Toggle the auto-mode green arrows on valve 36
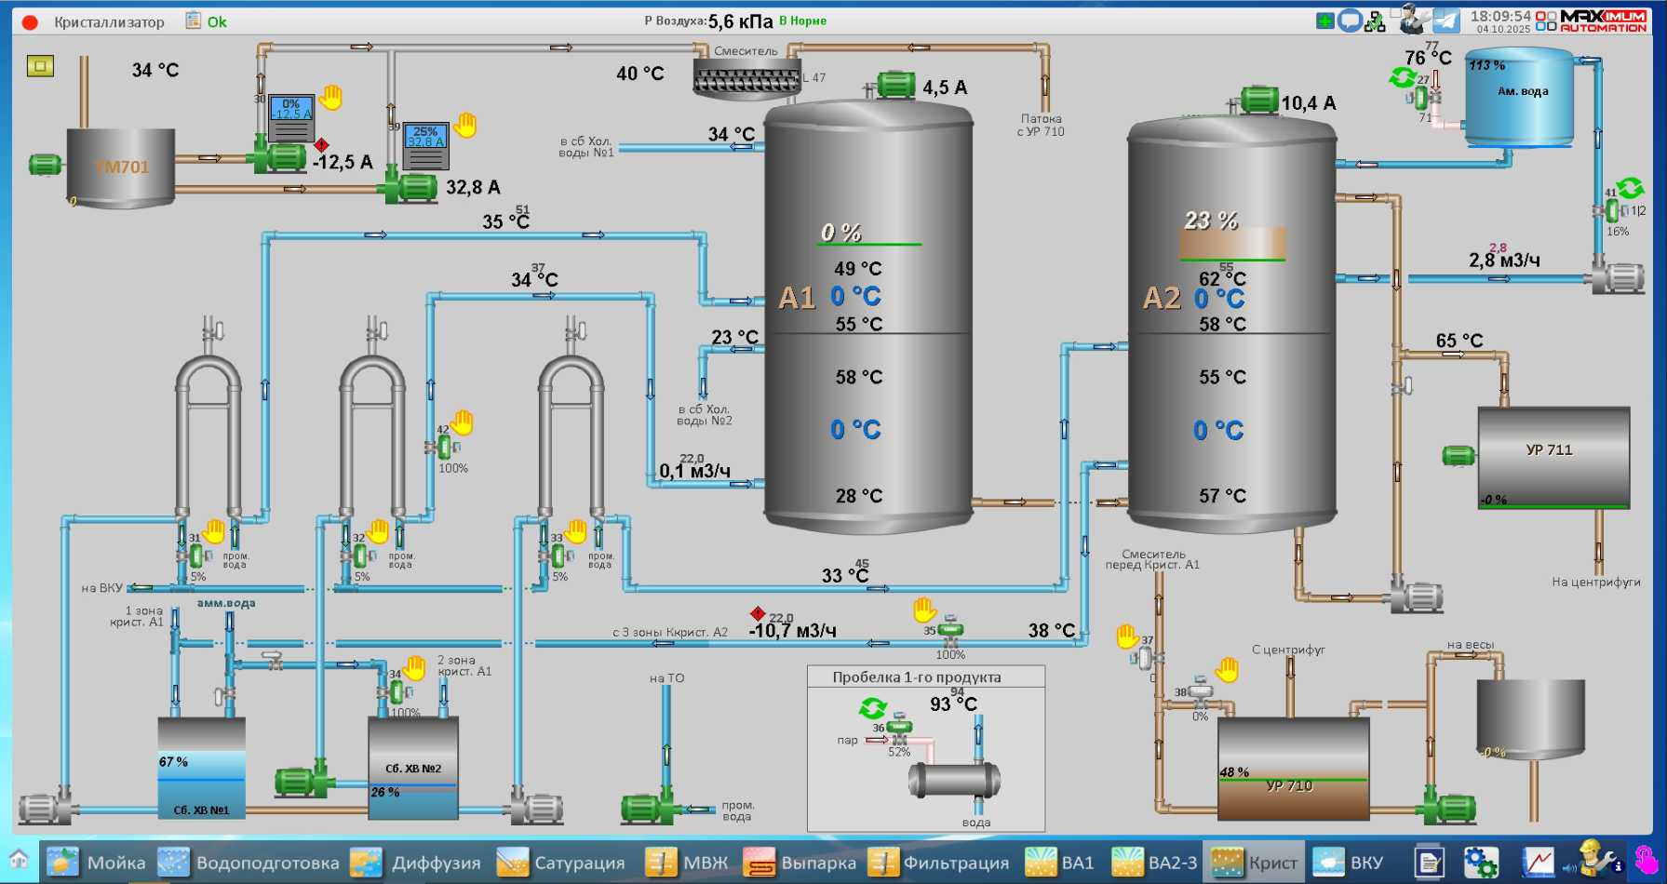The height and width of the screenshot is (884, 1667). coord(872,708)
